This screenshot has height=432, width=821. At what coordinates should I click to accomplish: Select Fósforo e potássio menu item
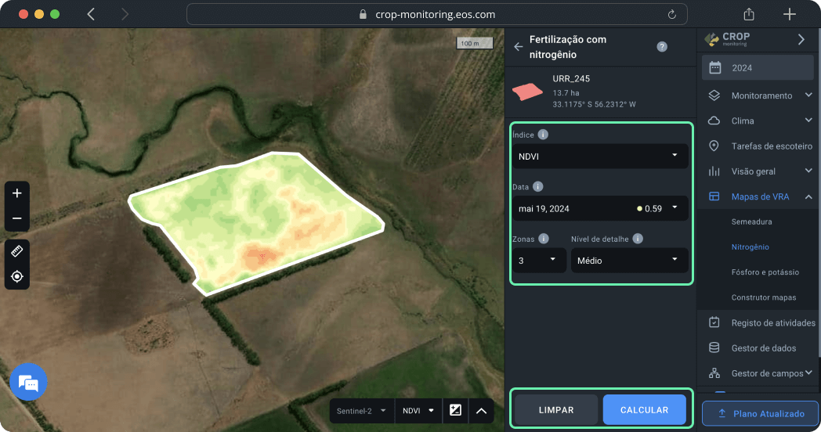pyautogui.click(x=765, y=272)
